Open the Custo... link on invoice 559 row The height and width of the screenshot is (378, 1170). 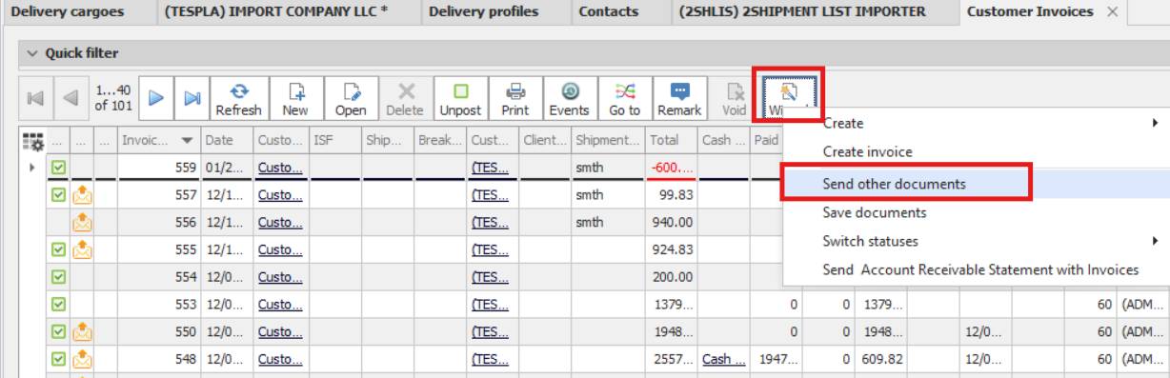[280, 168]
